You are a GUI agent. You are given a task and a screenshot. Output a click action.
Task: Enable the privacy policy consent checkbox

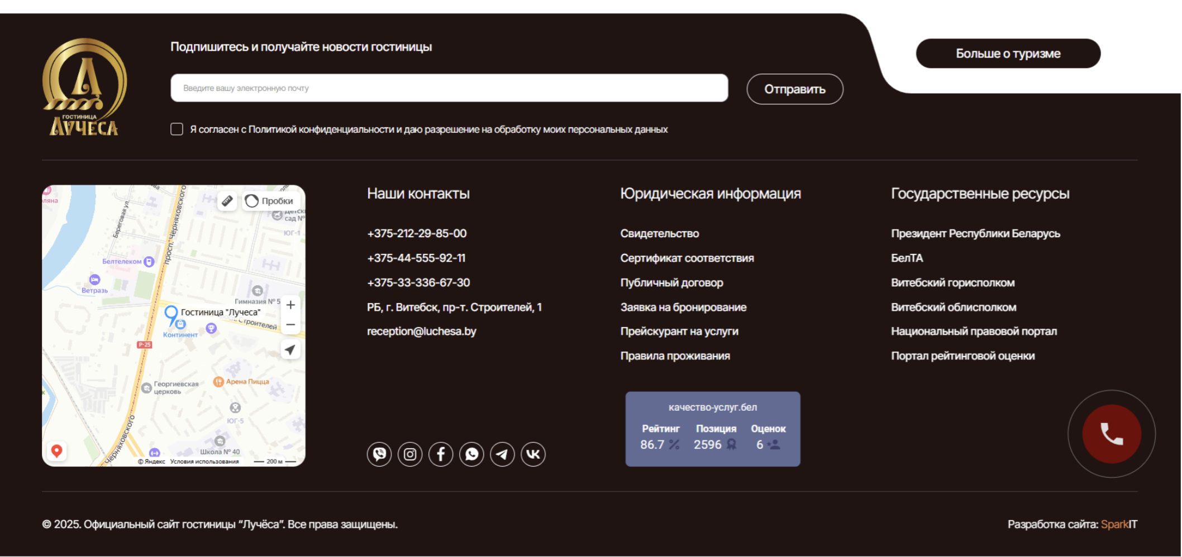[x=177, y=129]
